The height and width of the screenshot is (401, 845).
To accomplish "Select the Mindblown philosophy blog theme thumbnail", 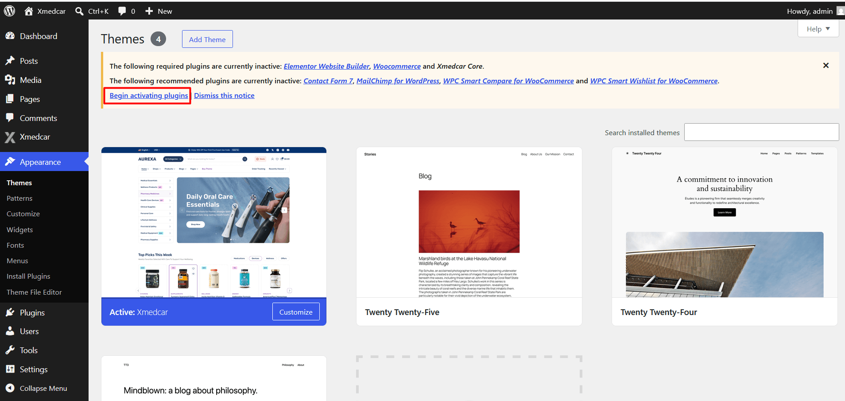I will point(214,378).
